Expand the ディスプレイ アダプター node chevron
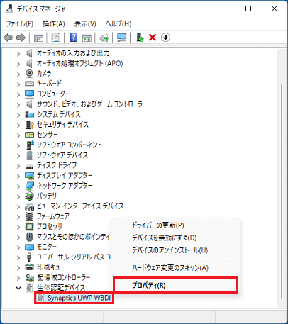This screenshot has width=288, height=324. [x=18, y=177]
